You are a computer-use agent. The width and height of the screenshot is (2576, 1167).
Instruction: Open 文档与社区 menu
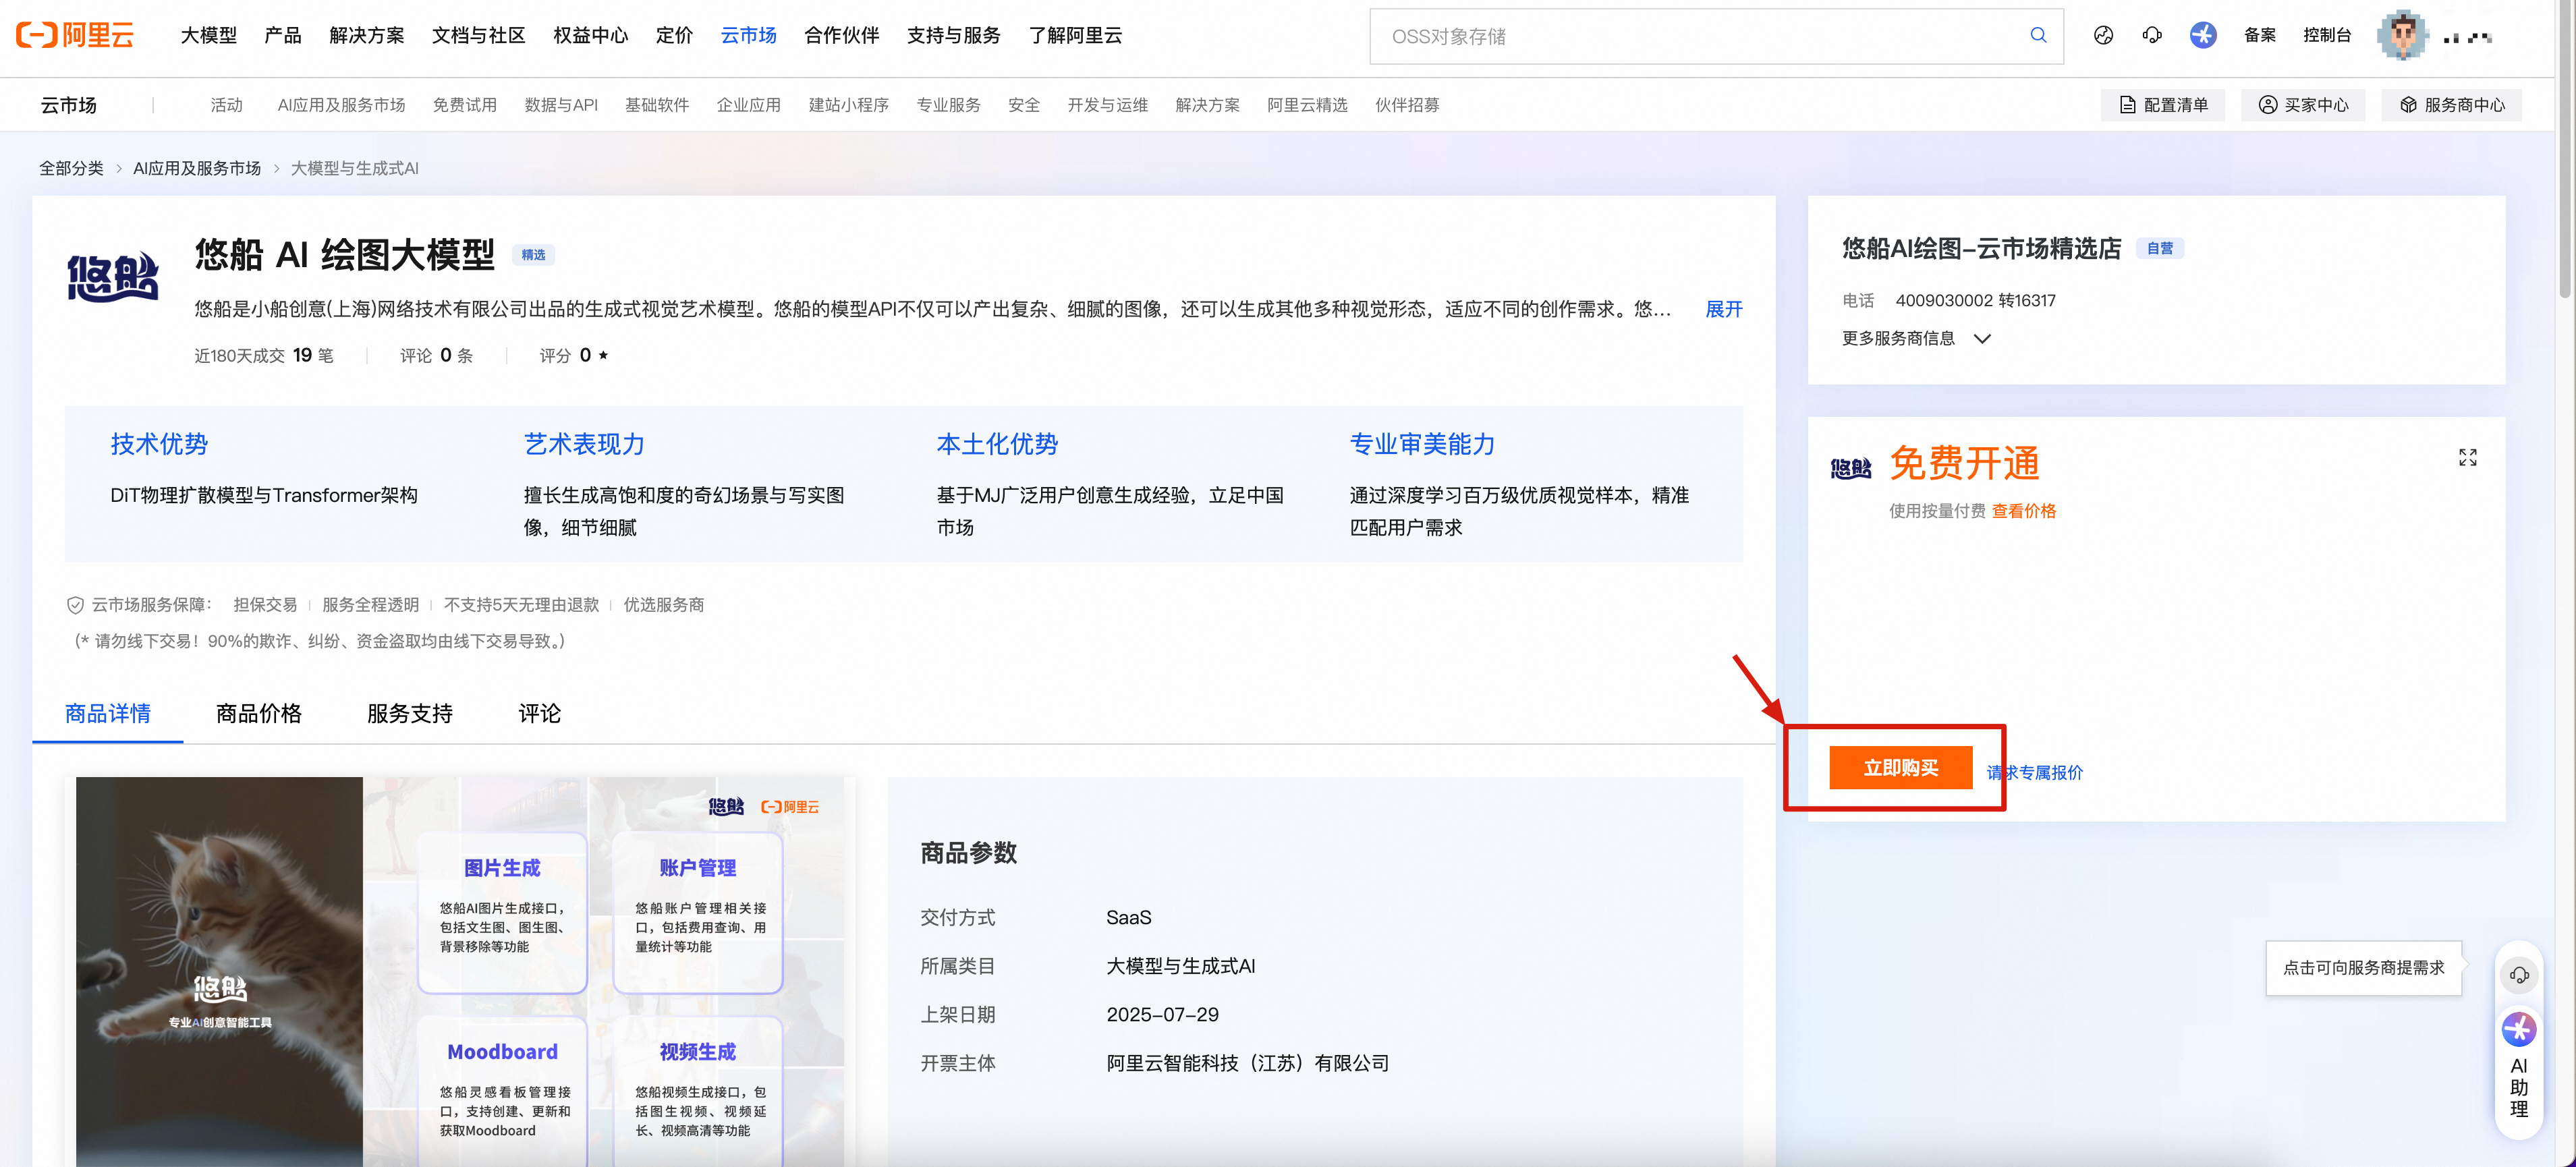[x=478, y=35]
